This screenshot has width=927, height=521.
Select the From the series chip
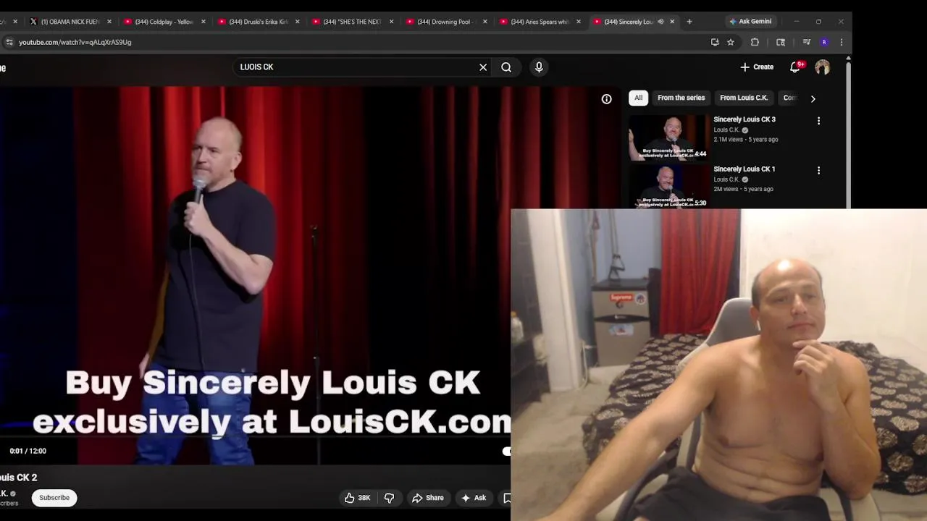click(681, 98)
